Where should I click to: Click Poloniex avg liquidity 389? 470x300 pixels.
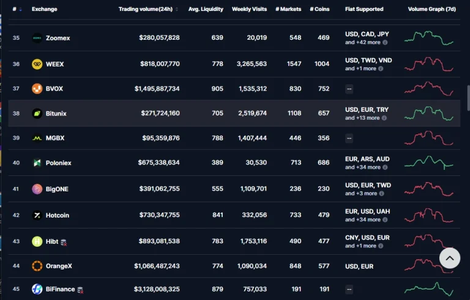pyautogui.click(x=217, y=163)
